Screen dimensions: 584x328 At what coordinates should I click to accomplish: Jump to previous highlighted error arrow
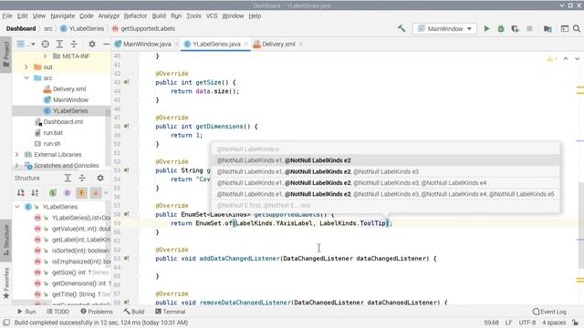566,58
